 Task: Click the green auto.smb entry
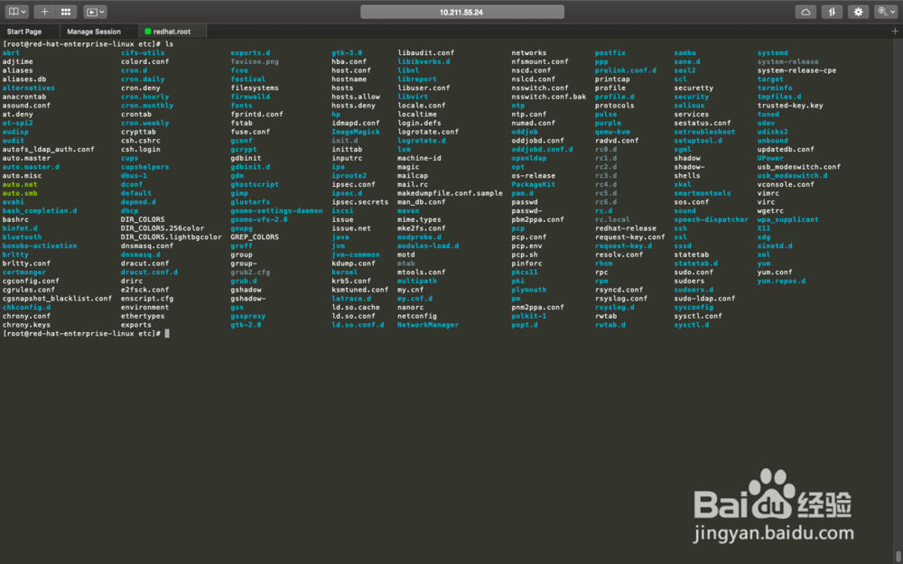tap(20, 193)
